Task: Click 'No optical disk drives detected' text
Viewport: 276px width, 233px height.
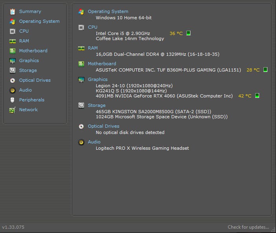Action: click(x=130, y=132)
